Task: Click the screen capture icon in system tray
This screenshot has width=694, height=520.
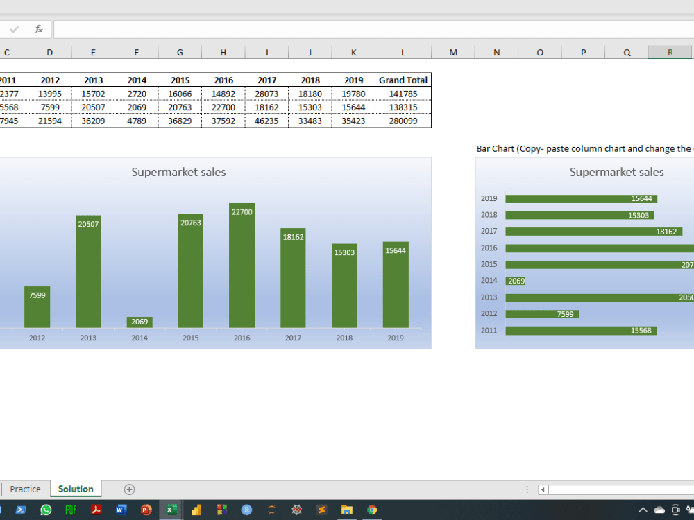Action: (x=676, y=510)
